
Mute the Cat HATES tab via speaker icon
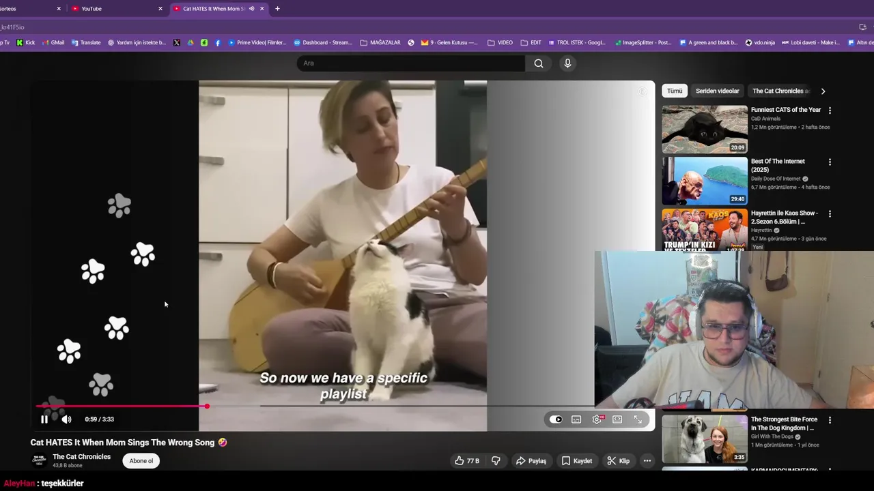251,9
